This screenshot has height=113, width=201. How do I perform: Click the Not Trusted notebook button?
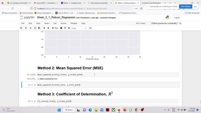tap(140, 23)
